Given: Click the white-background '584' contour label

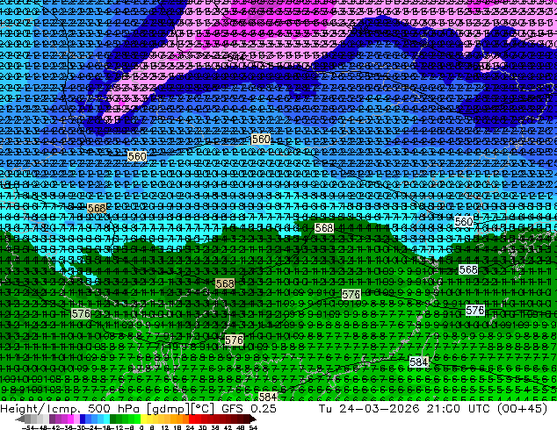Looking at the screenshot, I should tap(418, 362).
